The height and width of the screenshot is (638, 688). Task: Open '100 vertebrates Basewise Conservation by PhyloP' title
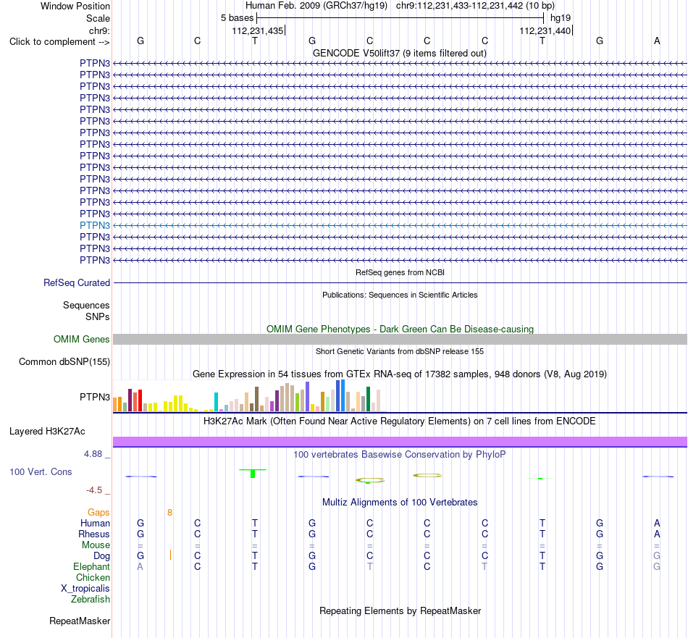click(x=400, y=455)
